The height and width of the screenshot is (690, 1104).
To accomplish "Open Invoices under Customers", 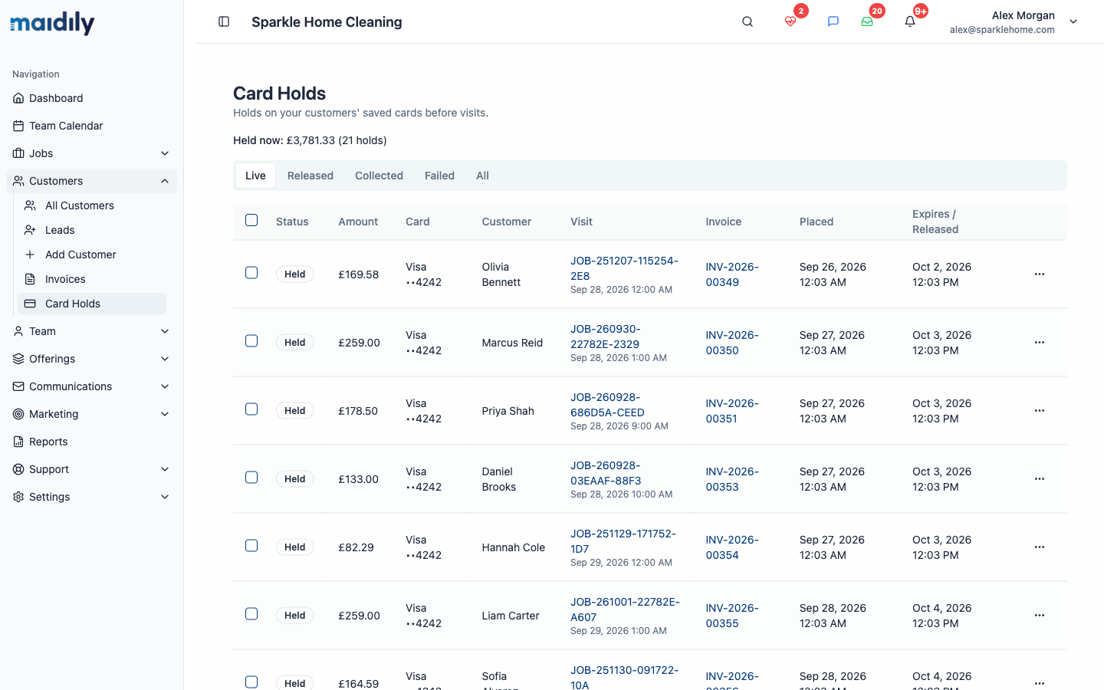I will tap(92, 279).
